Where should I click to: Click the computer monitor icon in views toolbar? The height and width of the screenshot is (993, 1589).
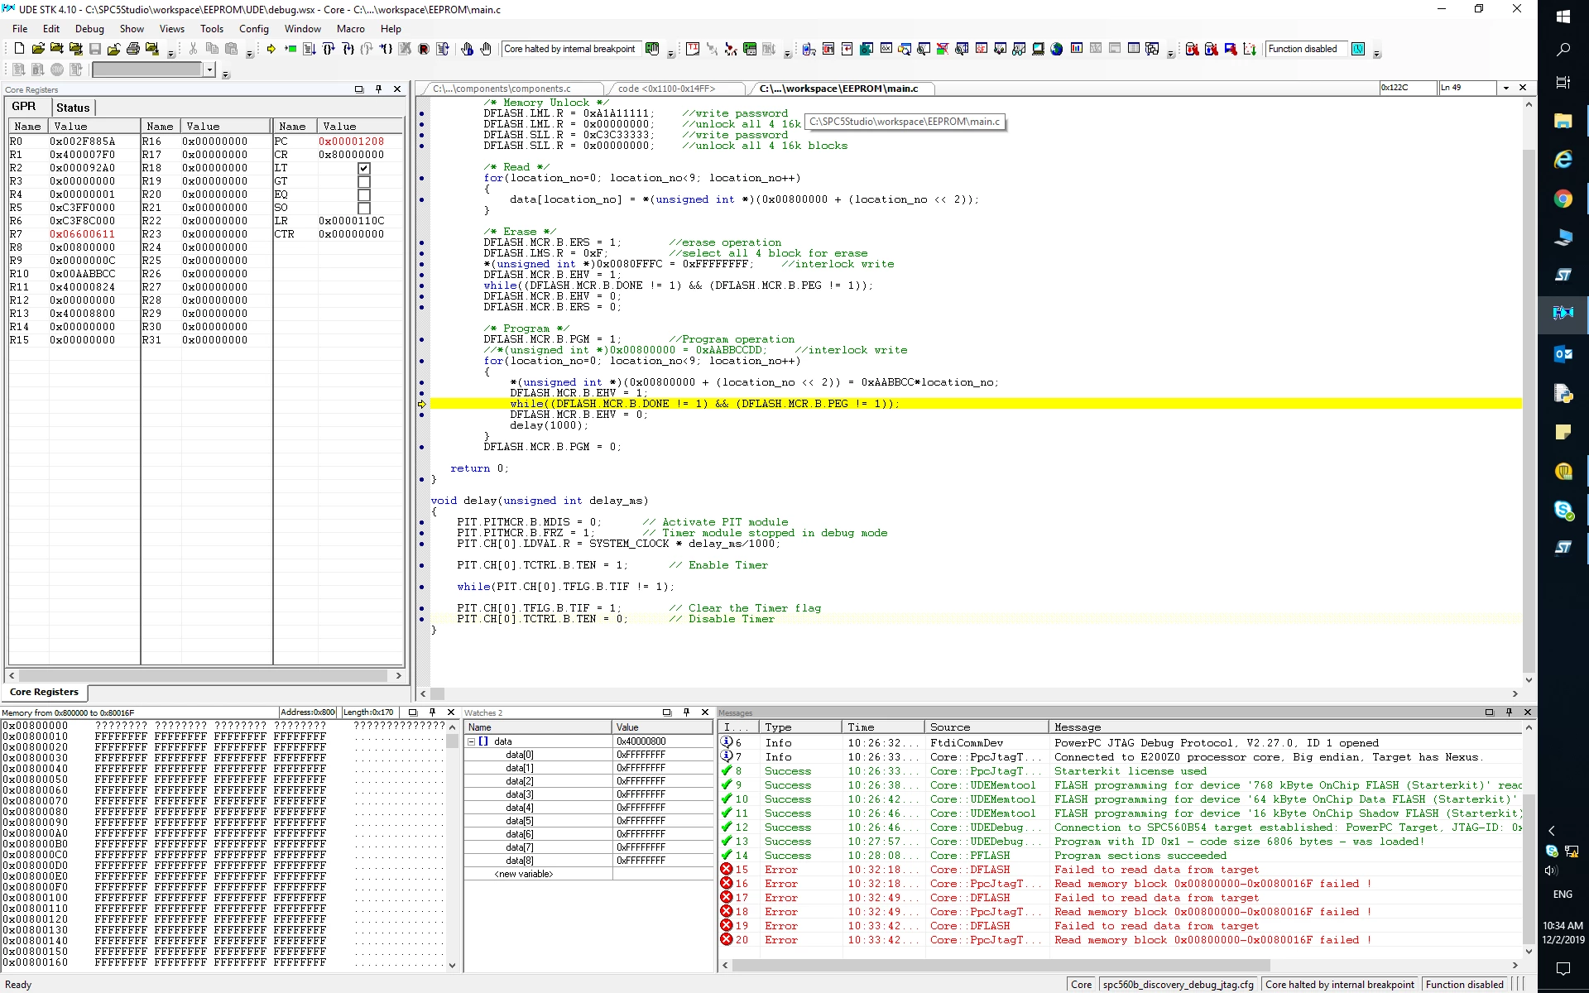click(1038, 49)
